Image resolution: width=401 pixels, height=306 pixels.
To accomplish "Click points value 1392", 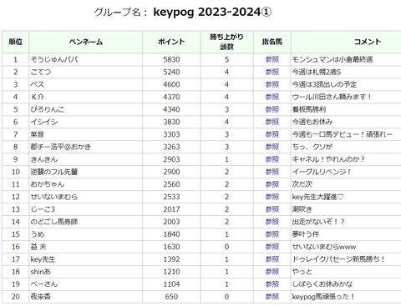I will pos(171,259).
